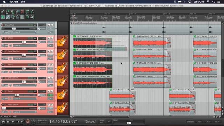Open FX for GT BASE track 15
Image resolution: width=224 pixels, height=126 pixels.
(x=49, y=42)
